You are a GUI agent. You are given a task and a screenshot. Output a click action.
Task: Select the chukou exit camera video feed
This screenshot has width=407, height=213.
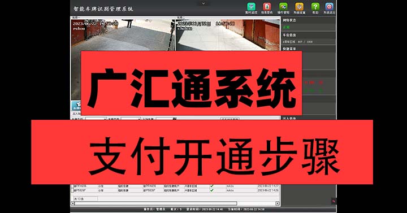click(228, 34)
